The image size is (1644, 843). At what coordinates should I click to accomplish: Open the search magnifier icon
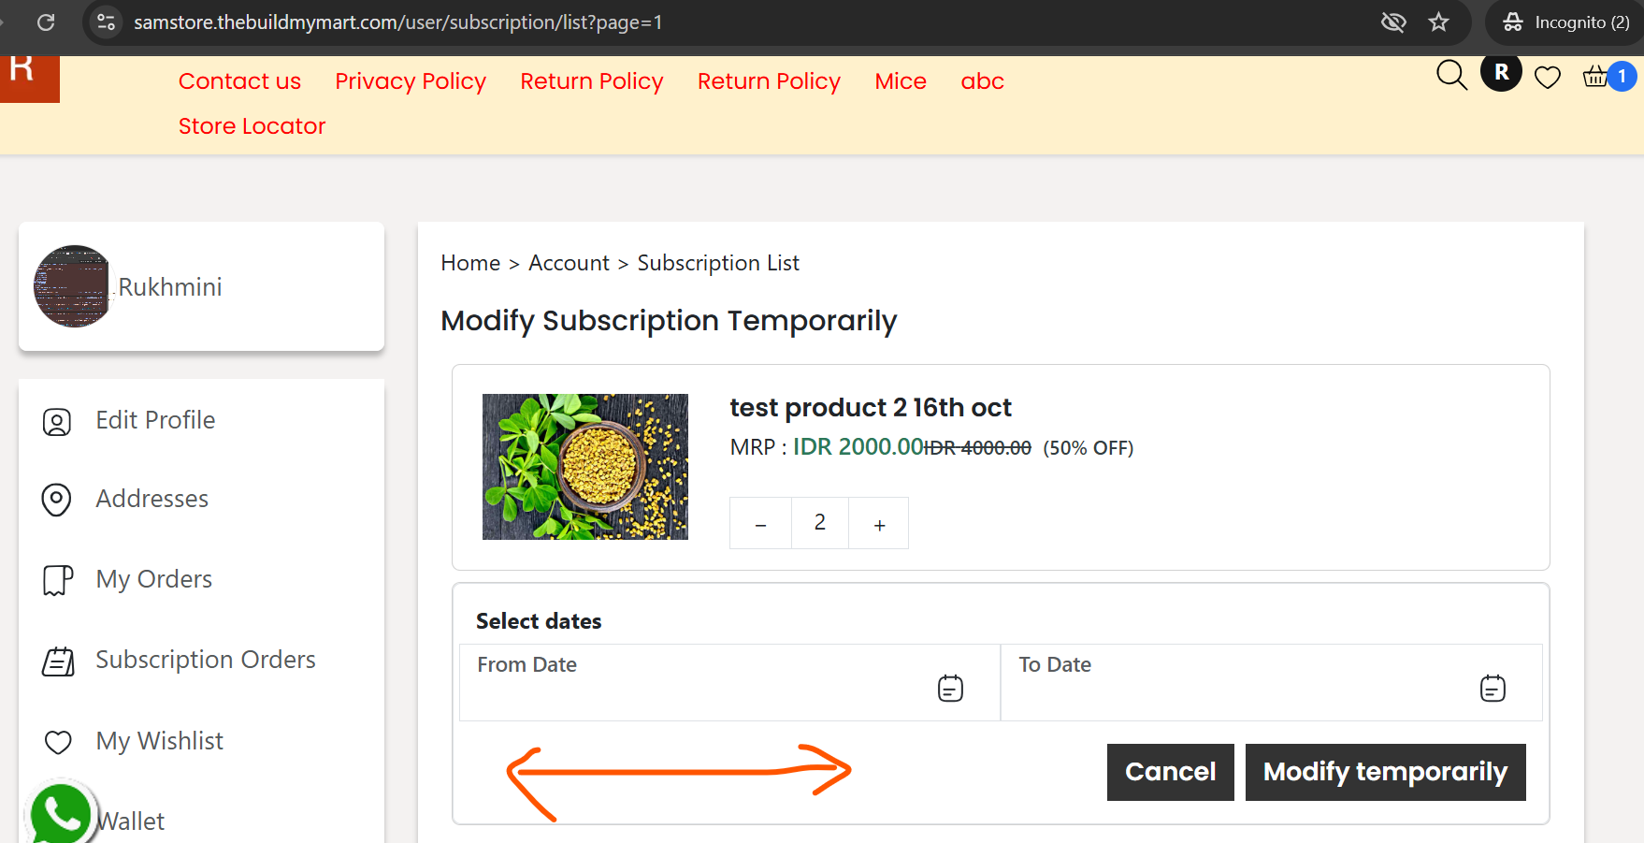pyautogui.click(x=1451, y=75)
